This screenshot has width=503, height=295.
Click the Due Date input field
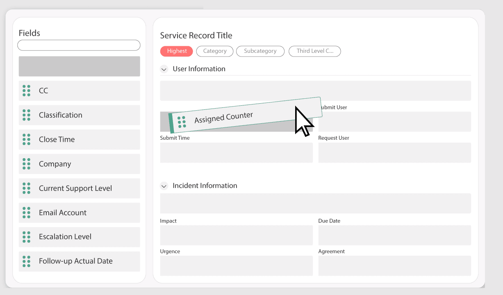pos(395,235)
